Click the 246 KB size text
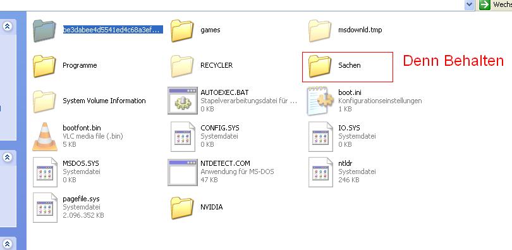The image size is (512, 250). pyautogui.click(x=349, y=180)
